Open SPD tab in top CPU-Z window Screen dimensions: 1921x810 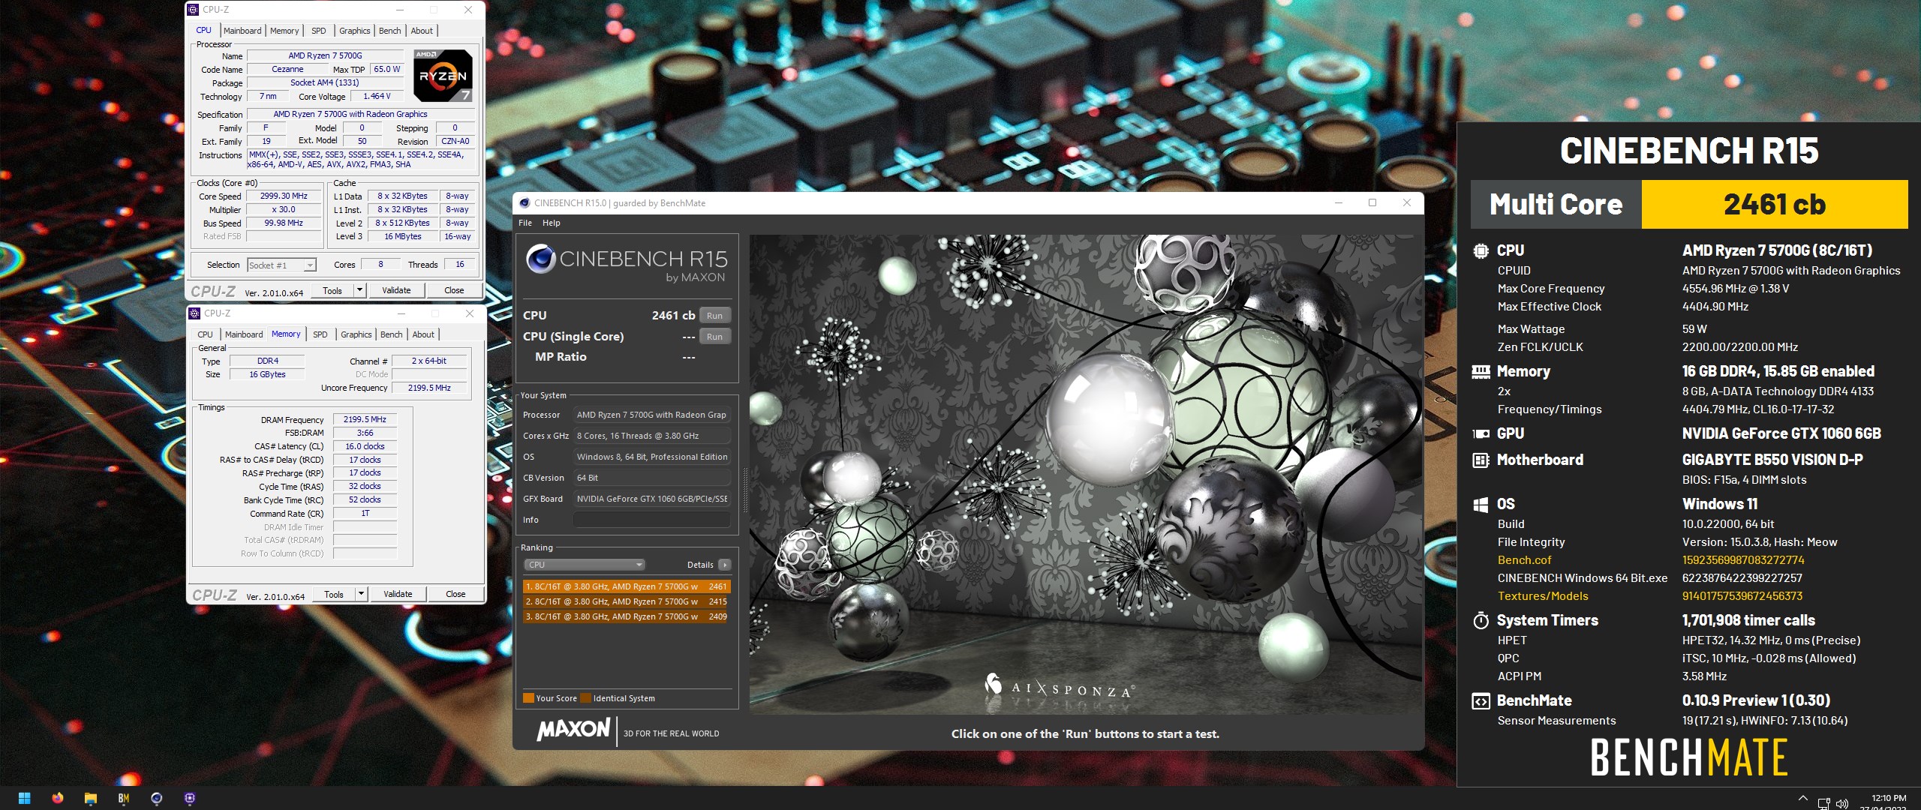click(319, 31)
